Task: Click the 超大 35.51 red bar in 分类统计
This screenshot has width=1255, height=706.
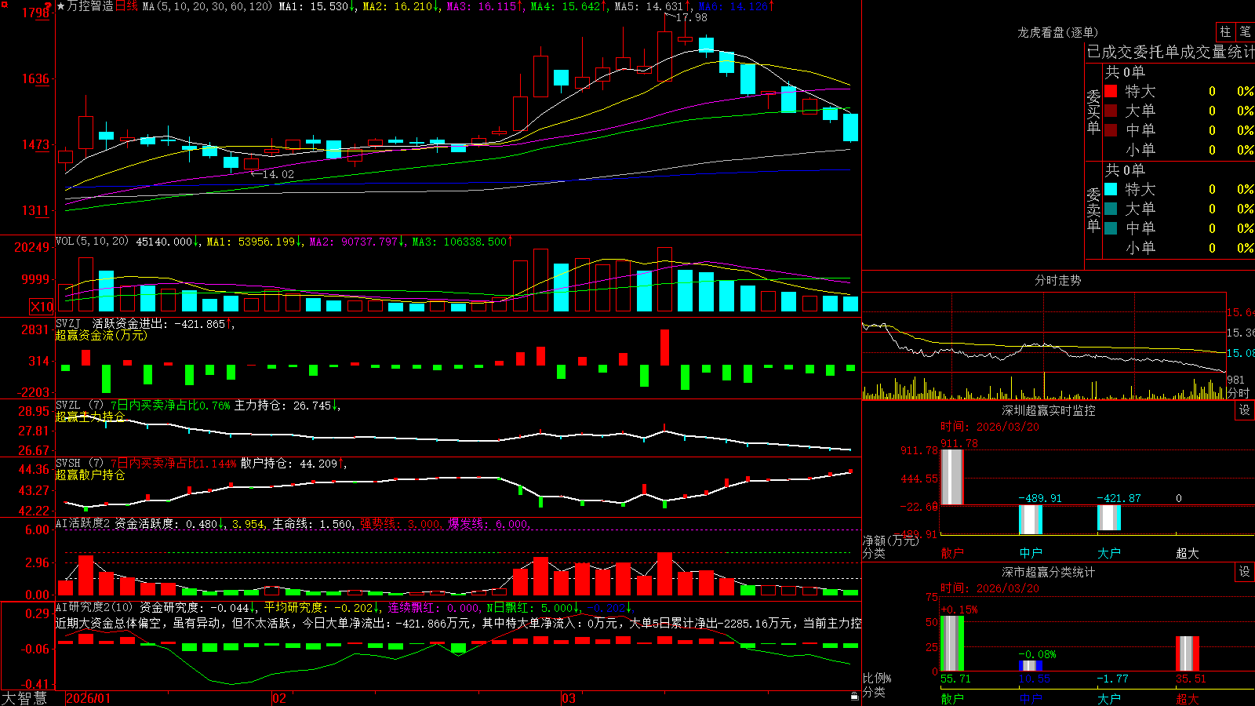Action: click(x=1188, y=653)
